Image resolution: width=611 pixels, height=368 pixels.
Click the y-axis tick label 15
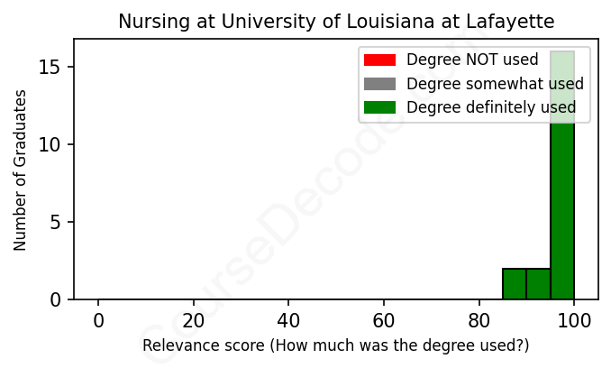pyautogui.click(x=50, y=68)
